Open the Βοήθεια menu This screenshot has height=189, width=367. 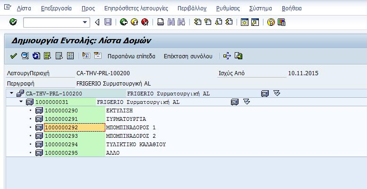291,8
